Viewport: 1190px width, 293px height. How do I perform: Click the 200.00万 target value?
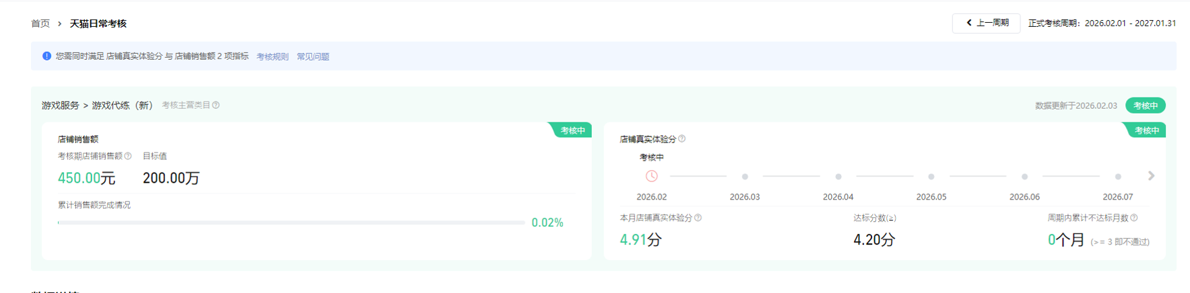[171, 178]
